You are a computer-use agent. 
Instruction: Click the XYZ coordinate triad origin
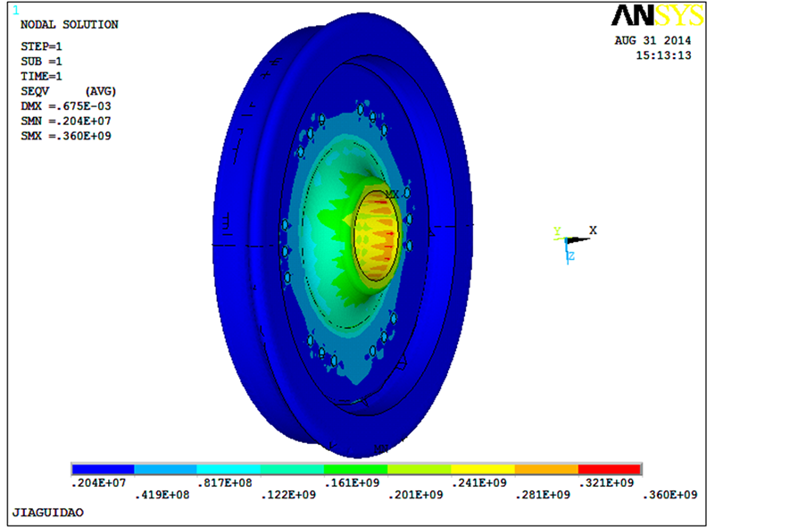point(568,240)
